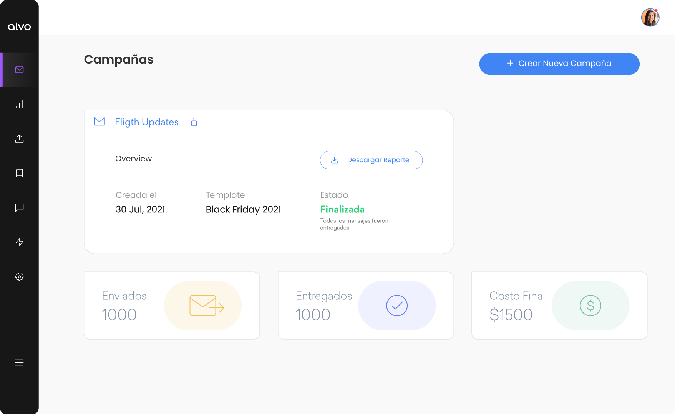This screenshot has height=414, width=675.
Task: Open the analytics bar chart icon
Action: pos(19,104)
